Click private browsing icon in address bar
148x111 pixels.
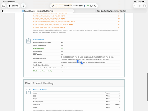click(85, 6)
